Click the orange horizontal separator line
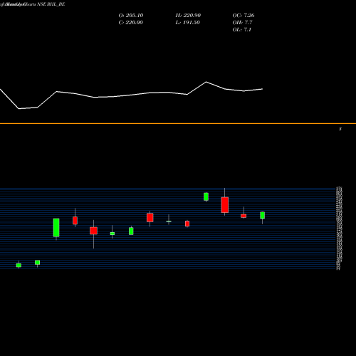The image size is (356, 356). pos(178,123)
